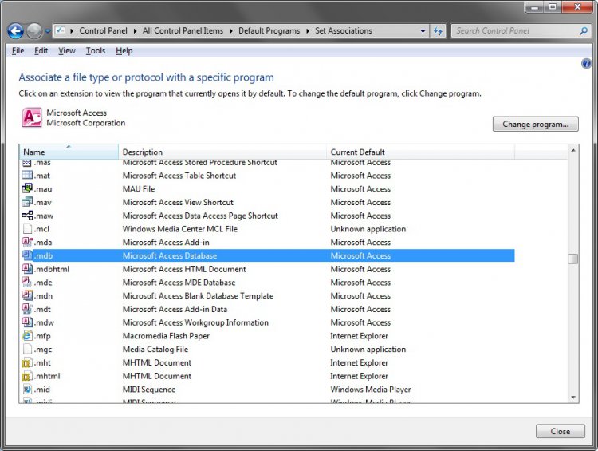Open the View menu
The width and height of the screenshot is (598, 451).
(x=67, y=51)
